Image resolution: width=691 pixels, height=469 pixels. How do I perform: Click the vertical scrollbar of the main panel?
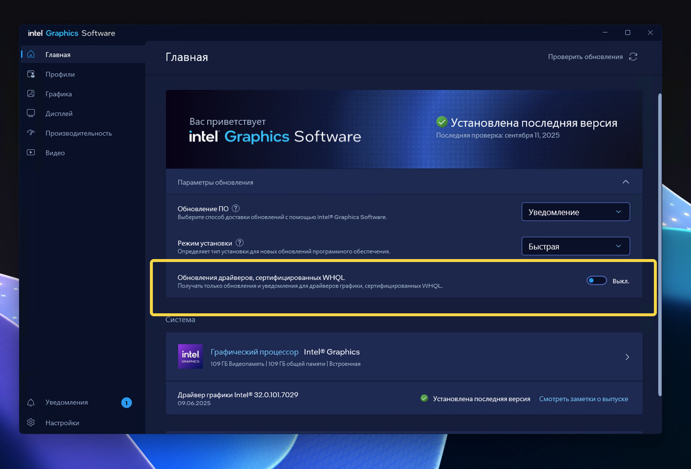(660, 244)
